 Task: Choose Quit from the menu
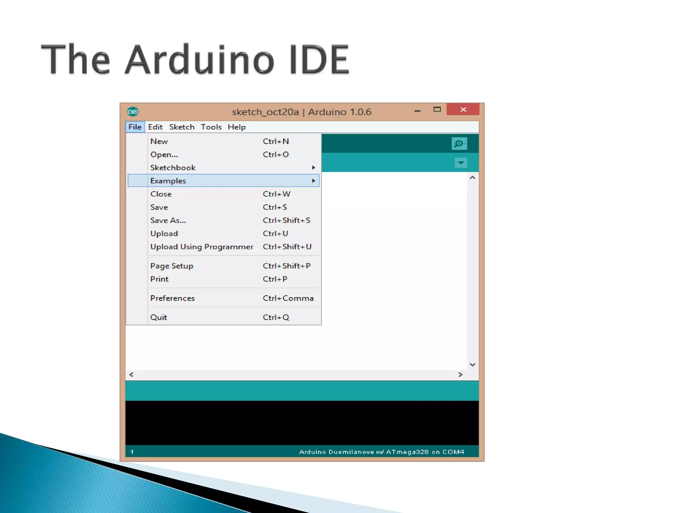159,317
